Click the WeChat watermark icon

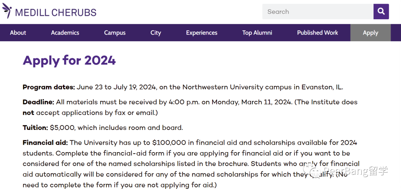tap(312, 171)
